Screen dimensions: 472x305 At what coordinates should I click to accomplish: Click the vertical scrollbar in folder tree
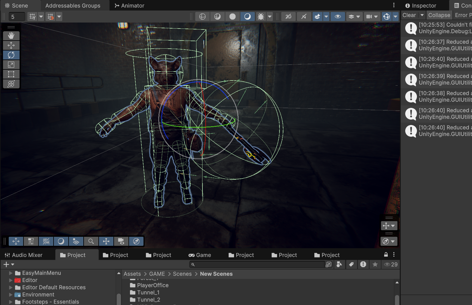tap(119, 299)
